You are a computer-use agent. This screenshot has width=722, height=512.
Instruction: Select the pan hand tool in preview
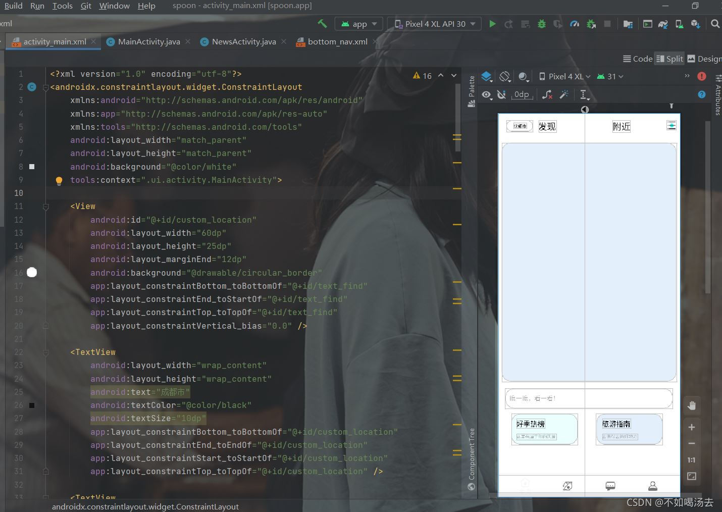pos(692,405)
